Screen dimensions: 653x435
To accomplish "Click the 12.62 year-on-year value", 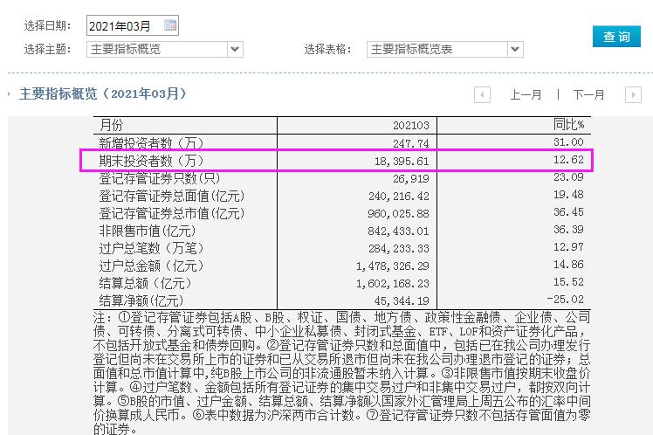I will pos(568,160).
